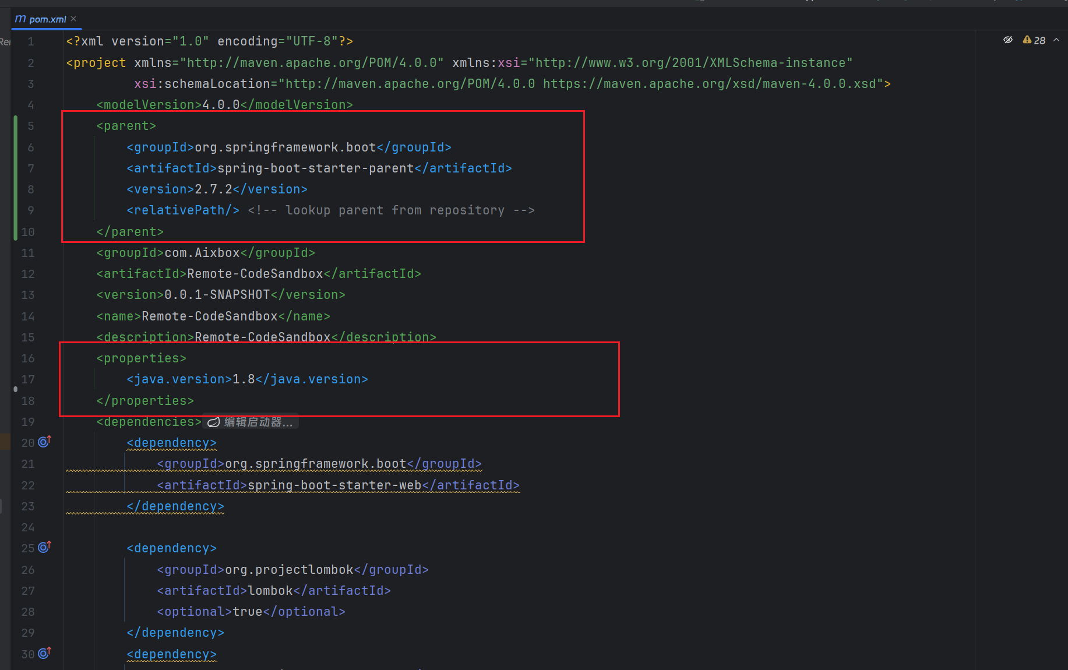Click the spring-boot-starter-parent artifactId text

(x=315, y=168)
